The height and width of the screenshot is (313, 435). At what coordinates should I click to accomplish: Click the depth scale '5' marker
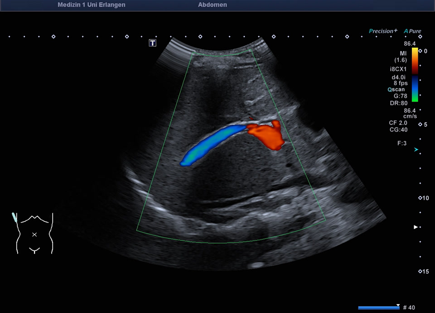tap(423, 124)
